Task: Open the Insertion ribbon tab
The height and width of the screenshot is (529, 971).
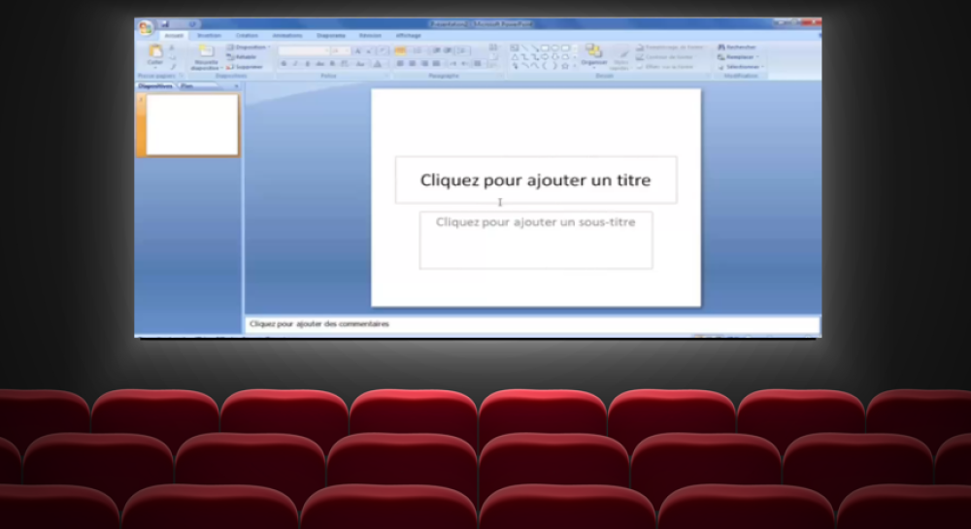Action: [x=209, y=36]
